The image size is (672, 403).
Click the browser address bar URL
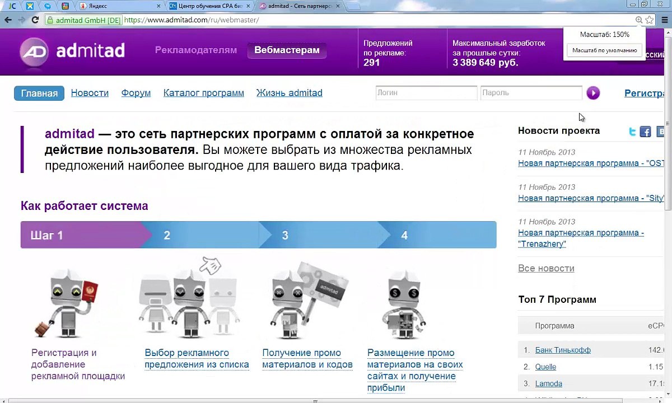(192, 20)
